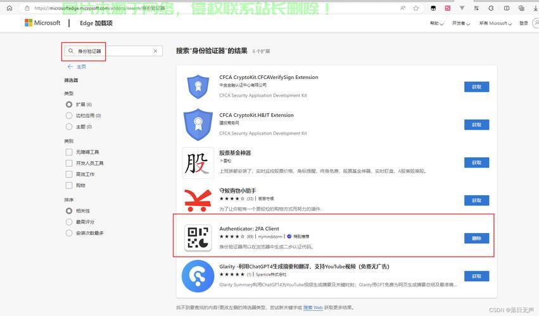This screenshot has width=539, height=316.
Task: Open the 股票基金神器 title
Action: [x=235, y=153]
